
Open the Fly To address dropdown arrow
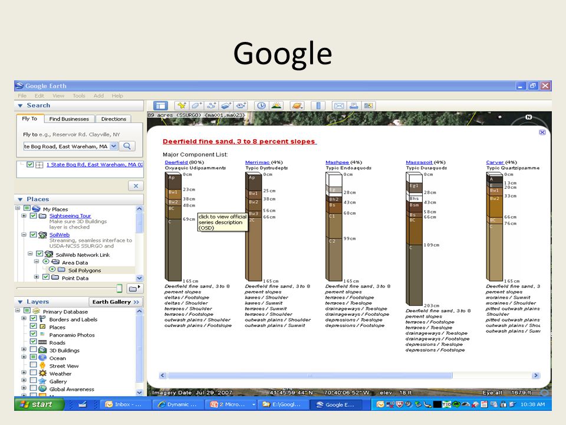pyautogui.click(x=113, y=146)
